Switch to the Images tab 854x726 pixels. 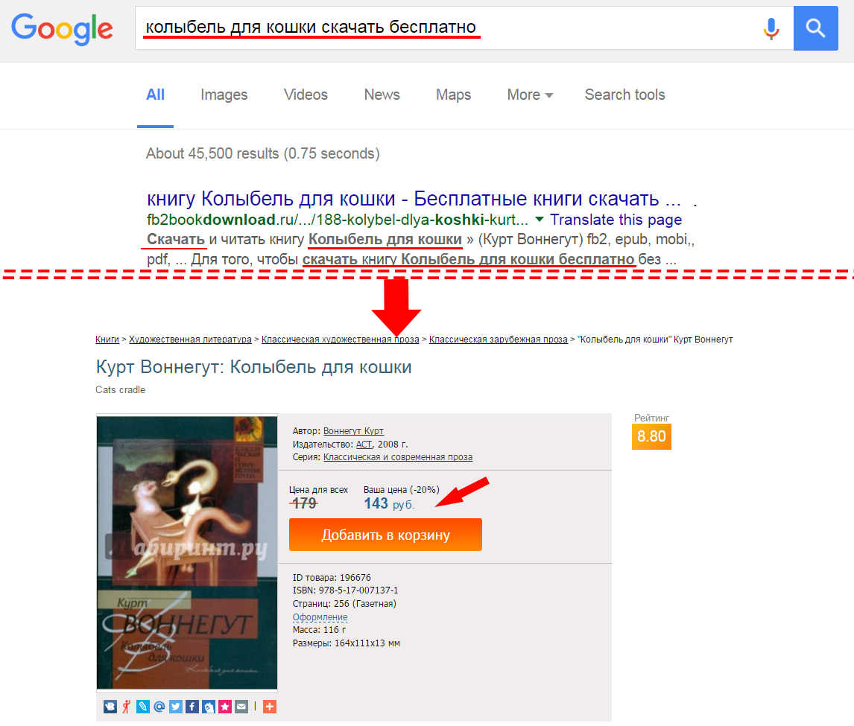coord(224,95)
